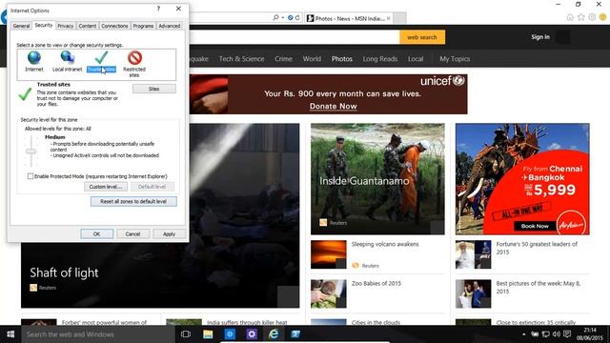Open Best pictures of the week article
This screenshot has height=343, width=610.
(539, 288)
